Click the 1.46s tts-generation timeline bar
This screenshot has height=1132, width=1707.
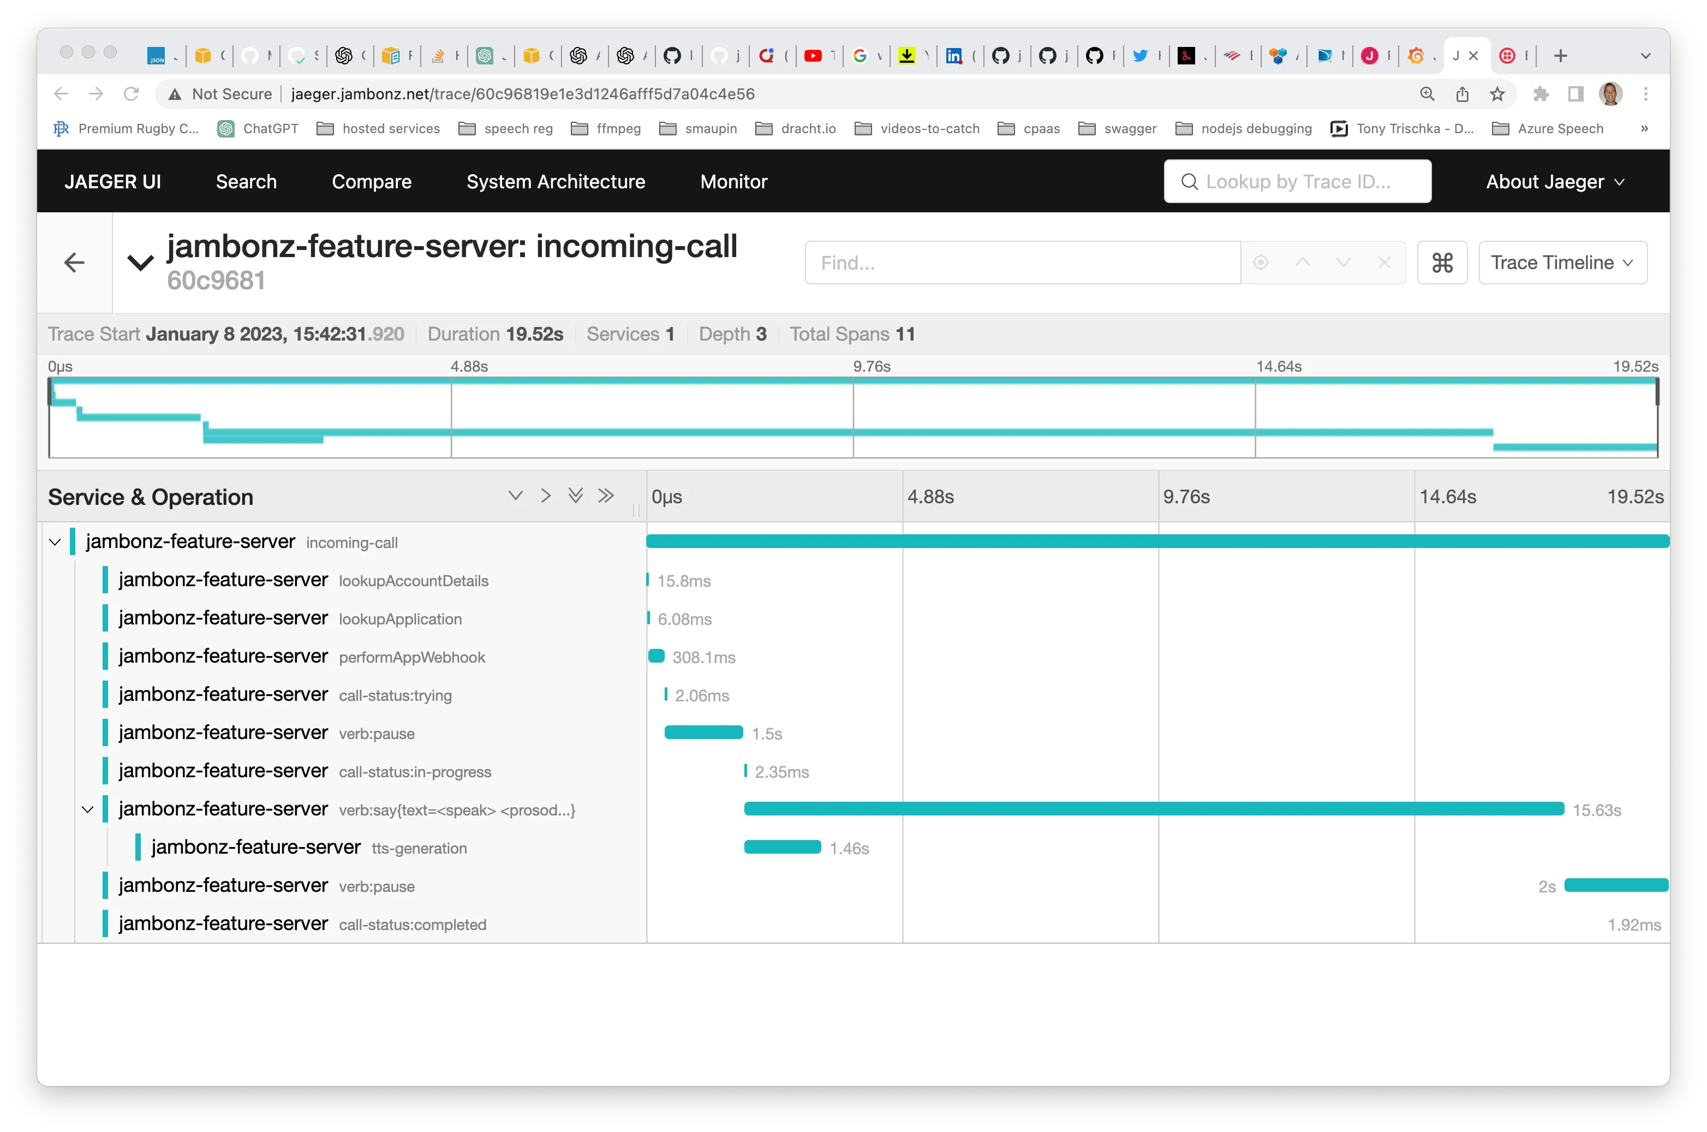(783, 848)
